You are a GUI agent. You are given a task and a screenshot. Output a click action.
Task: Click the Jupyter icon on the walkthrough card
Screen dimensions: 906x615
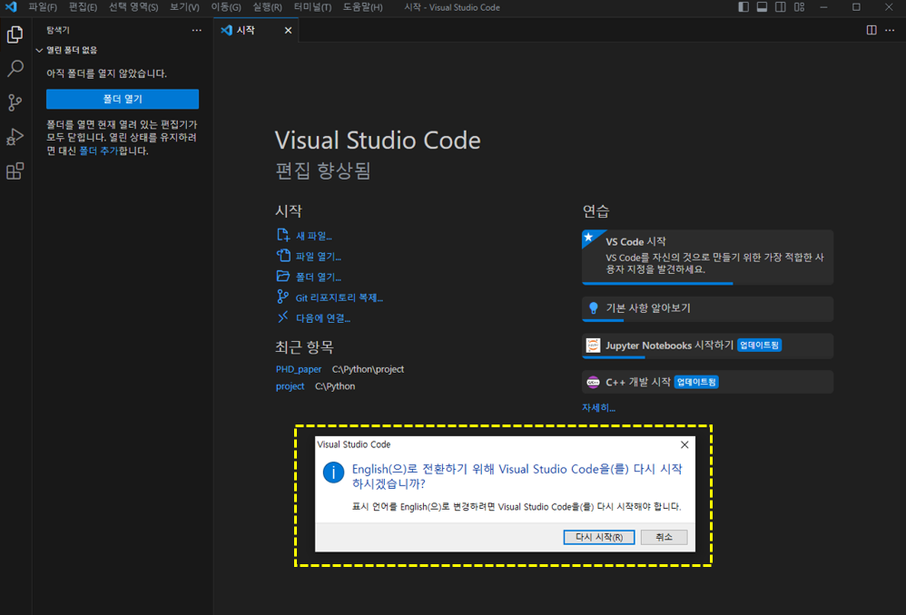pyautogui.click(x=593, y=346)
